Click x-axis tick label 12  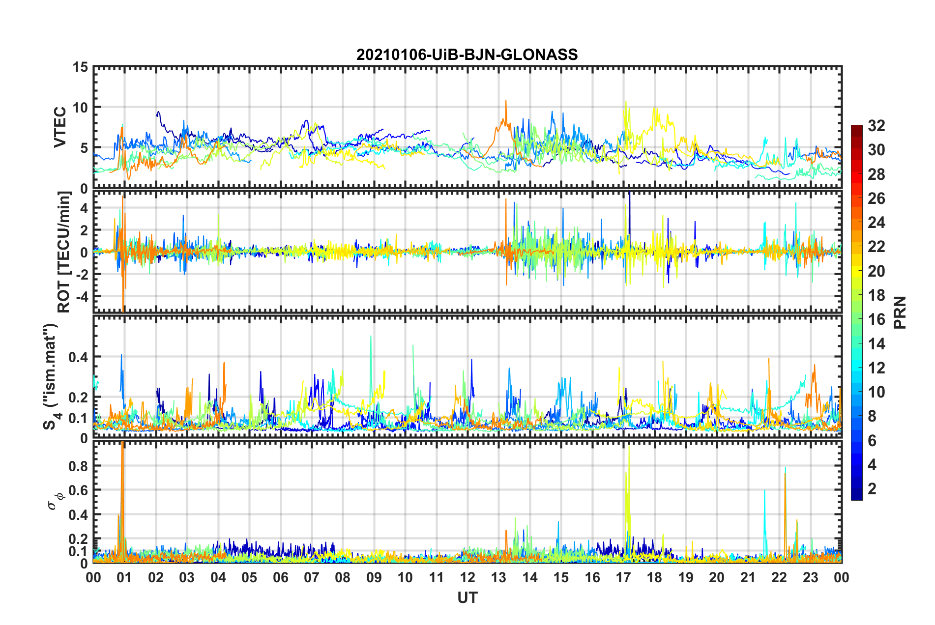tap(467, 577)
